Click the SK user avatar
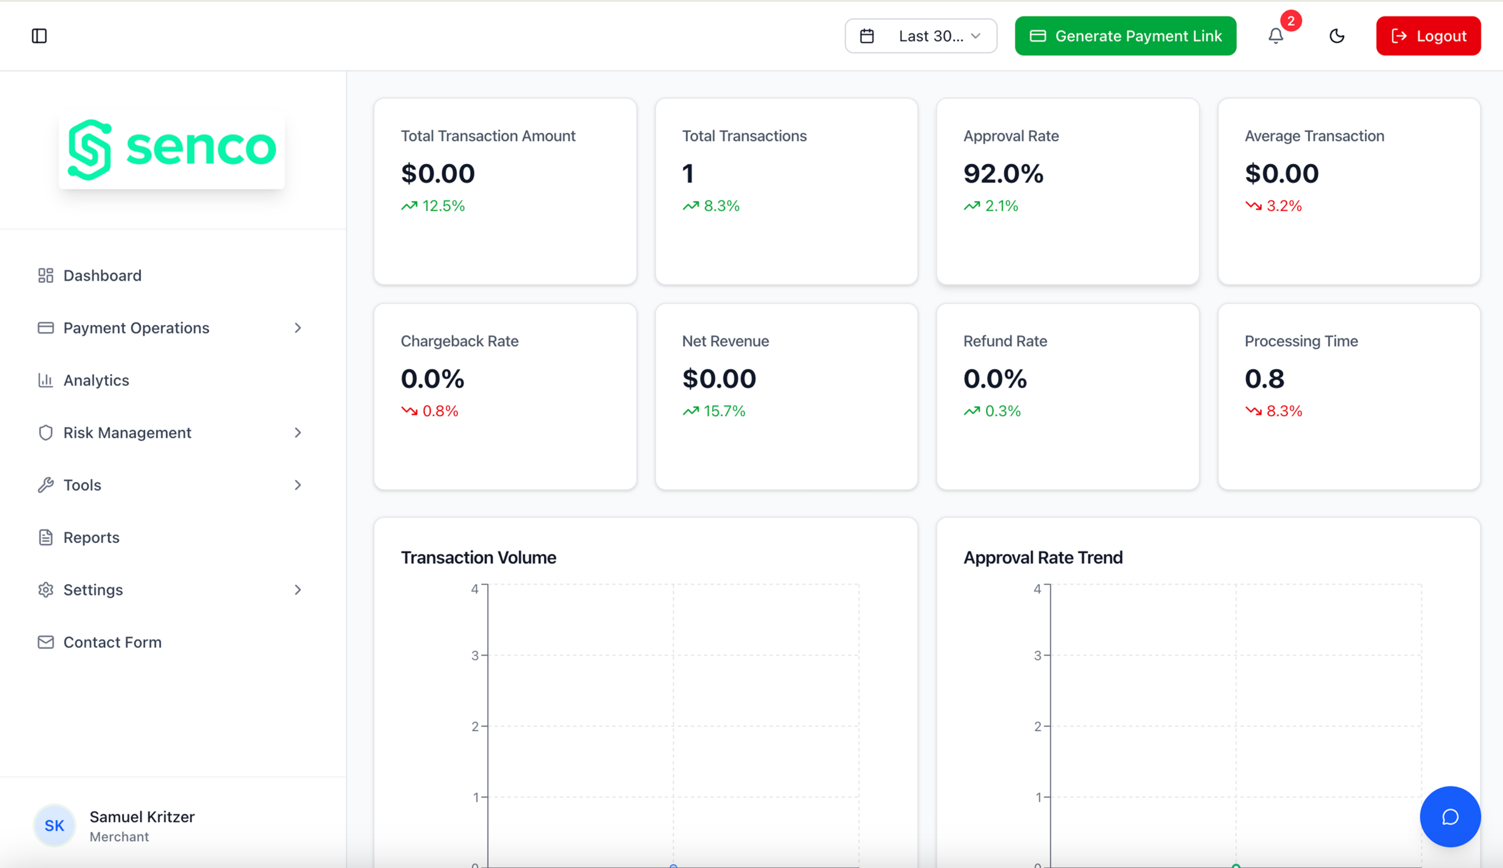This screenshot has width=1503, height=868. pyautogui.click(x=54, y=825)
